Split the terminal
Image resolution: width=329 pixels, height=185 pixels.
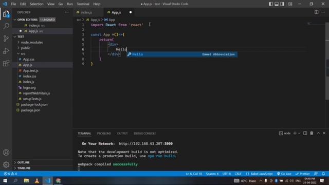305,133
